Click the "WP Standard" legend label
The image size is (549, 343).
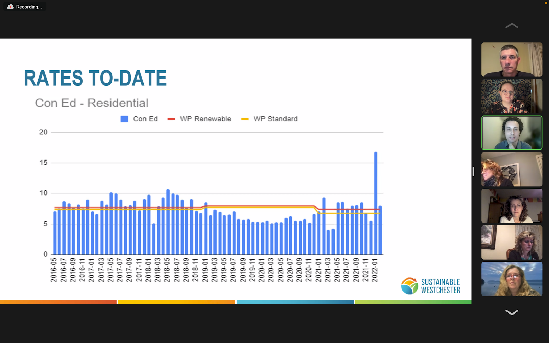click(276, 119)
